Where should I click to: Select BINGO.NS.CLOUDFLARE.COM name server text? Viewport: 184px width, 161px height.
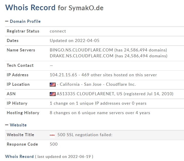coord(81,50)
